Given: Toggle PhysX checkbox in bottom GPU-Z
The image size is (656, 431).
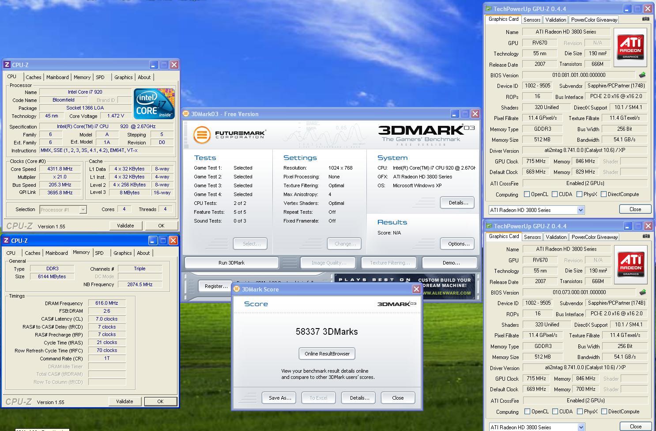Looking at the screenshot, I should click(x=580, y=411).
